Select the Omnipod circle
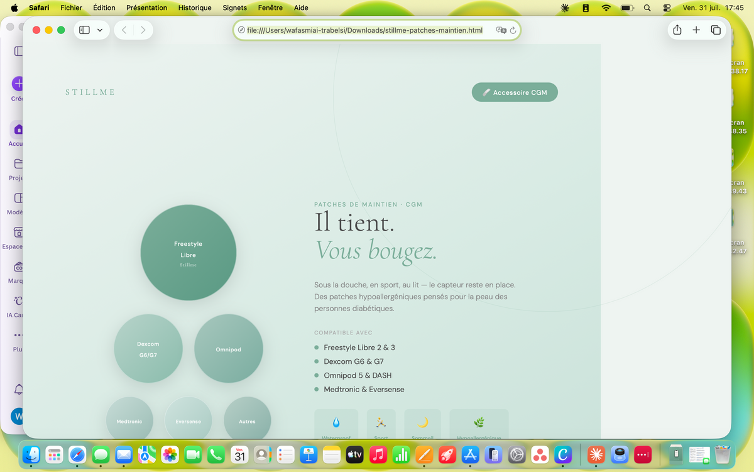 pyautogui.click(x=229, y=349)
